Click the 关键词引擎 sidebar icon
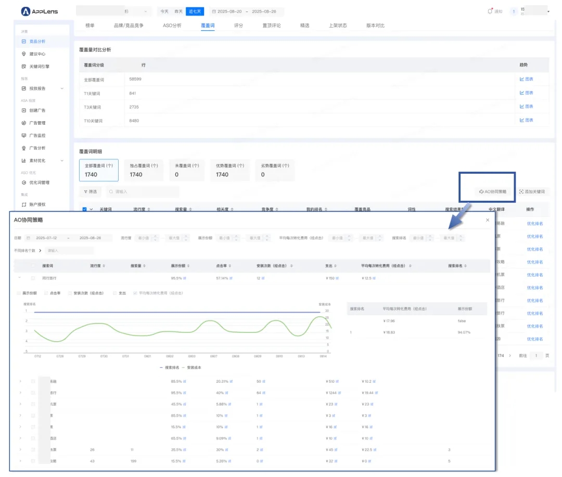This screenshot has height=477, width=562. point(24,67)
